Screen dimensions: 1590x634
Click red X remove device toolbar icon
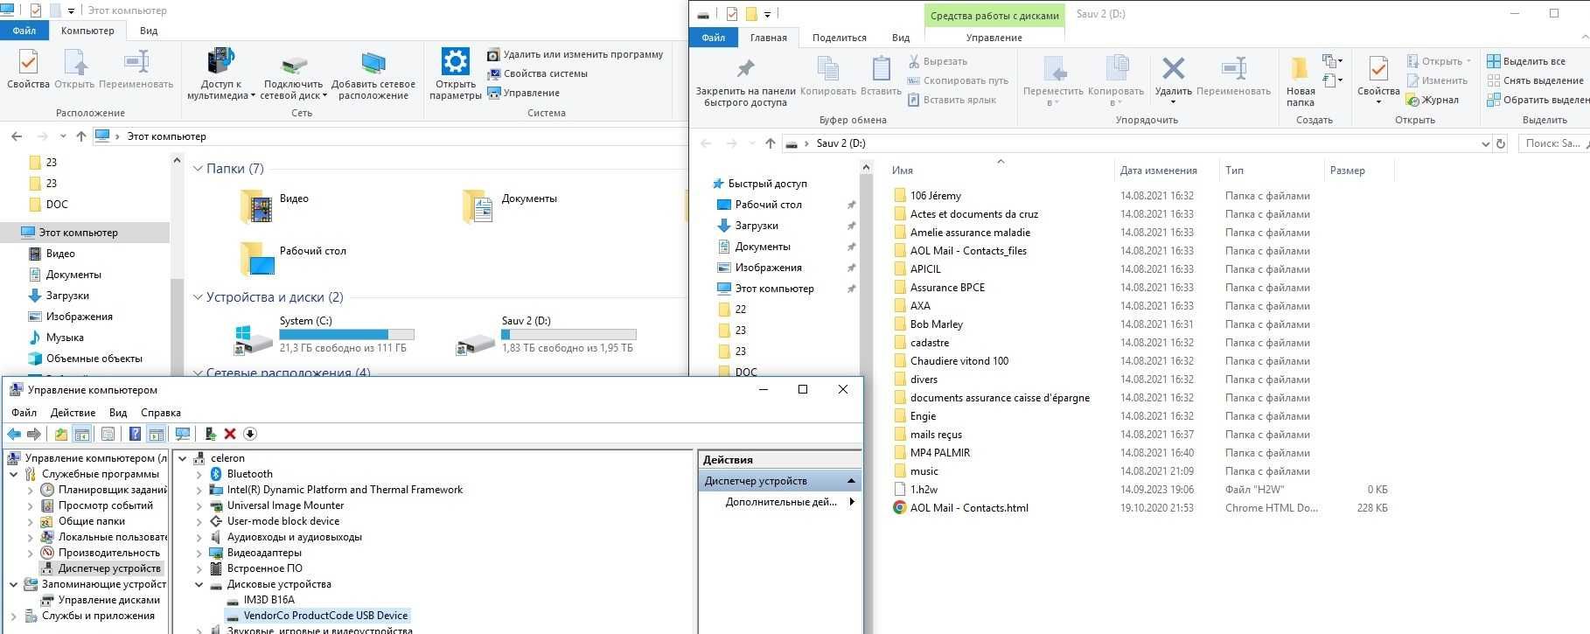[230, 434]
